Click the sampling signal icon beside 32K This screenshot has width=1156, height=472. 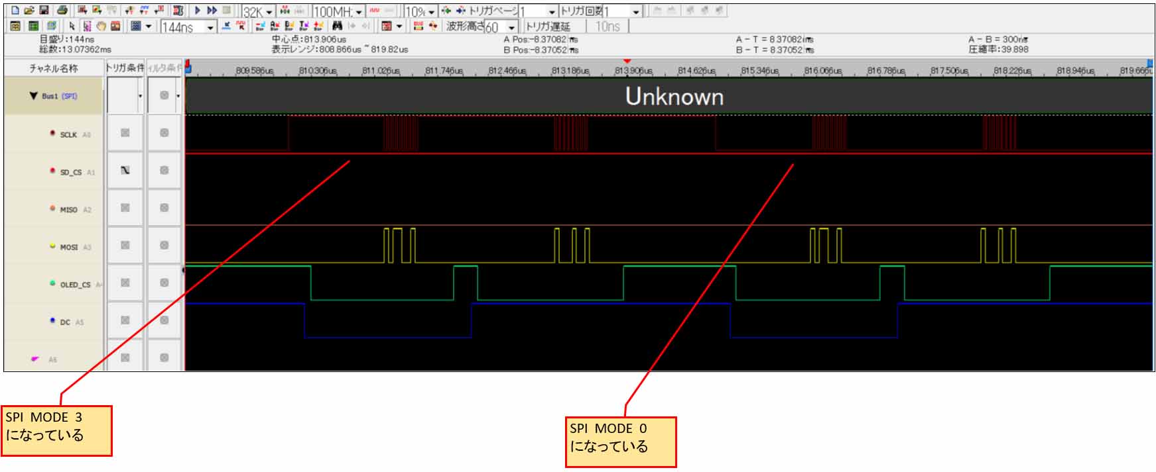click(x=285, y=11)
